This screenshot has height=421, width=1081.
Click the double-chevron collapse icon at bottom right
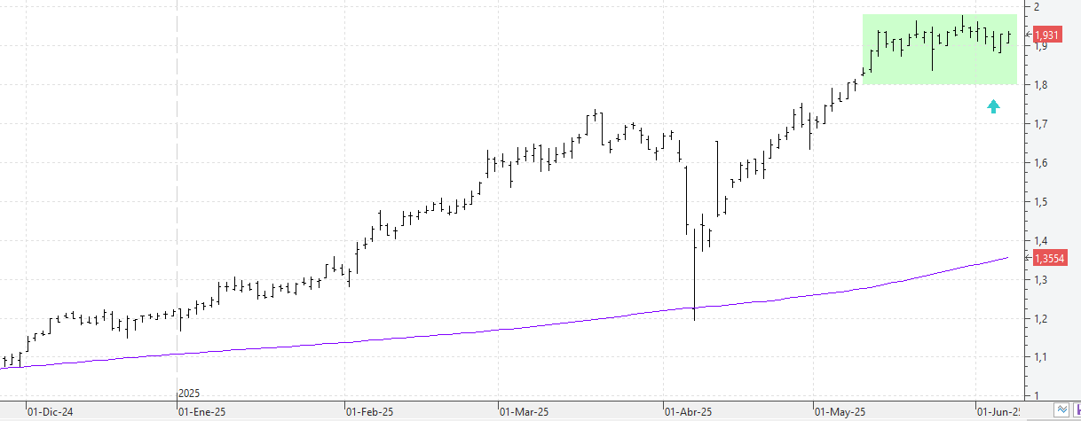click(1061, 409)
